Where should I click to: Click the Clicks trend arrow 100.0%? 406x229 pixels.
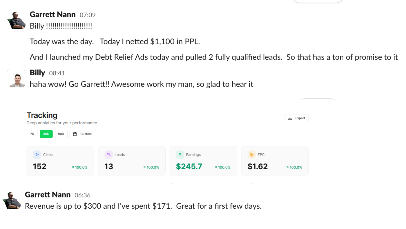(79, 167)
